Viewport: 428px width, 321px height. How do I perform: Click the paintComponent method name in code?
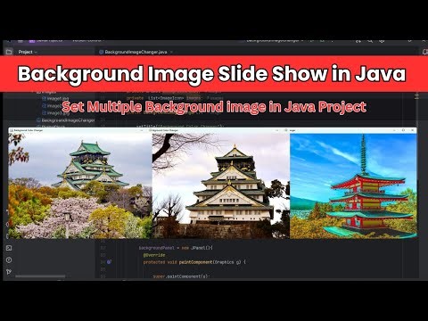pos(195,262)
